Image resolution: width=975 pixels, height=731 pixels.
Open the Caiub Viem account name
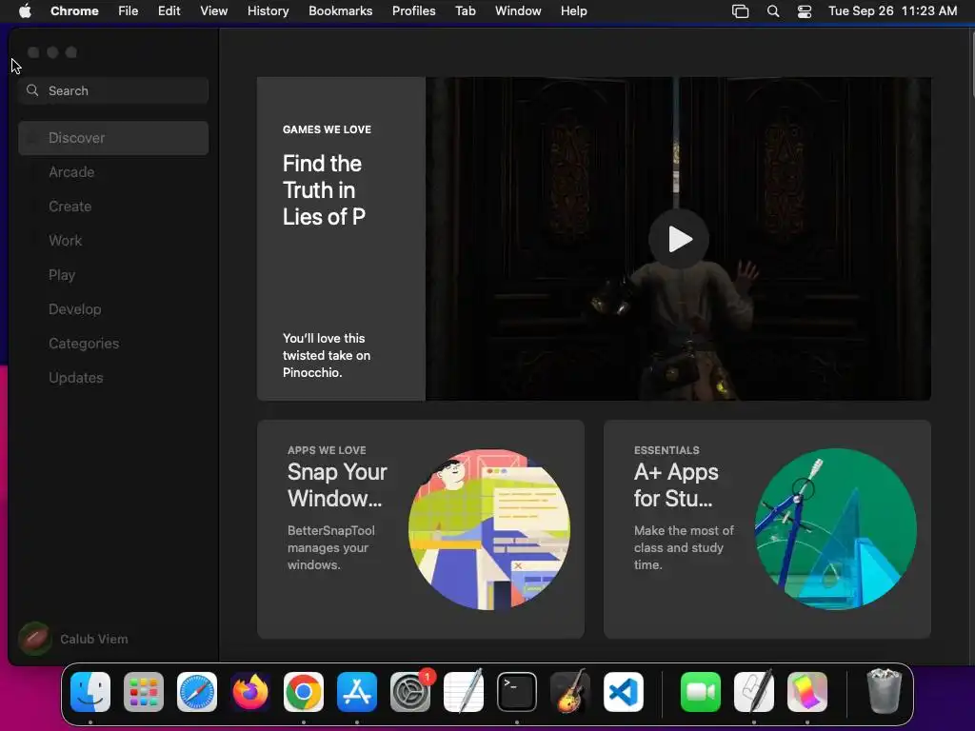94,639
